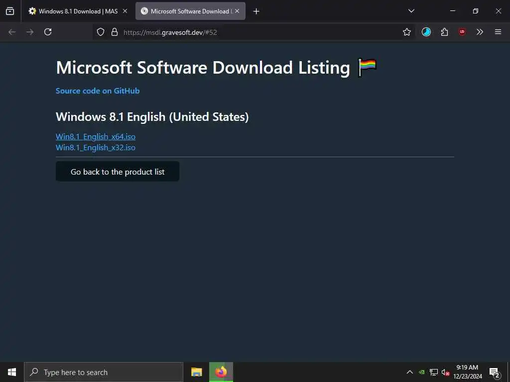Close the Microsoft Software Download tab
Screen dimensions: 510x382
(237, 11)
